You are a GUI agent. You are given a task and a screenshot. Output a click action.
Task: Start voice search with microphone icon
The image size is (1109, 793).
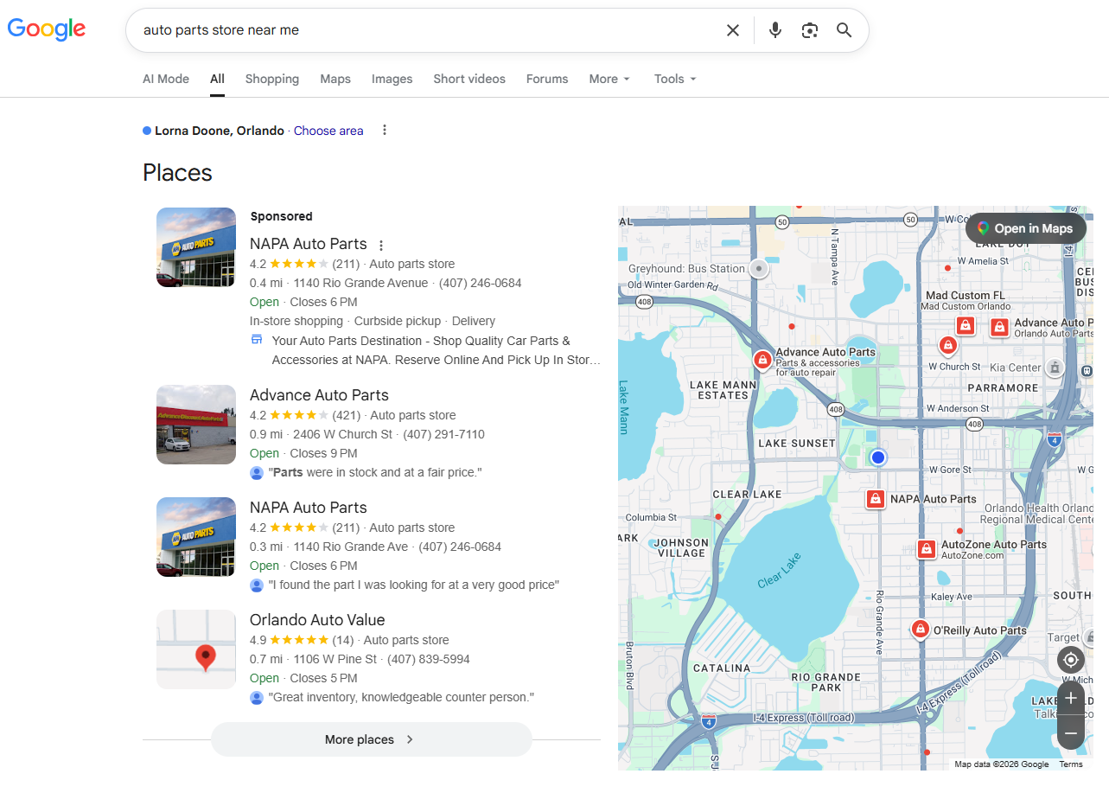click(775, 30)
